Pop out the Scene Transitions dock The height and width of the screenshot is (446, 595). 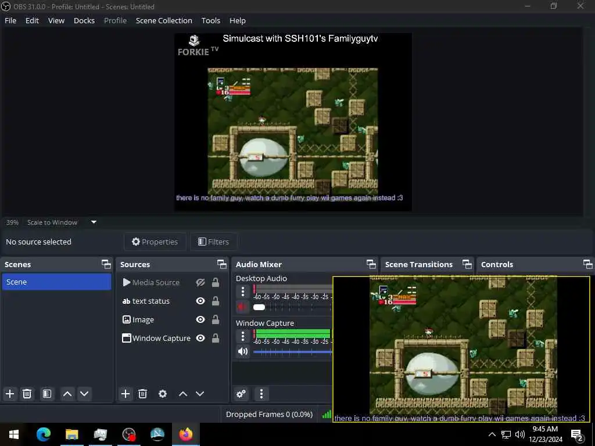[x=467, y=264]
